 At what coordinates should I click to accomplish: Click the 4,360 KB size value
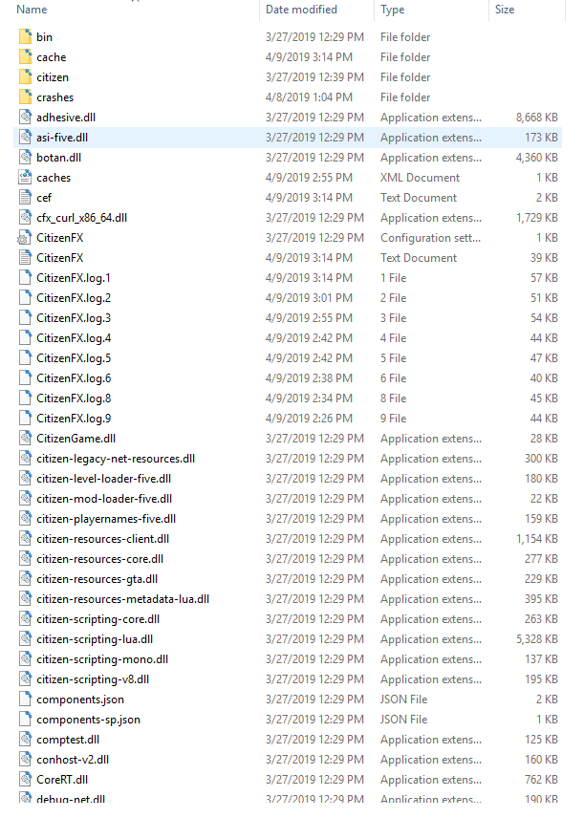point(536,158)
